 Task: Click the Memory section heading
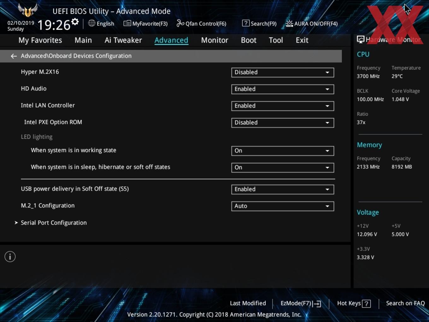point(369,145)
